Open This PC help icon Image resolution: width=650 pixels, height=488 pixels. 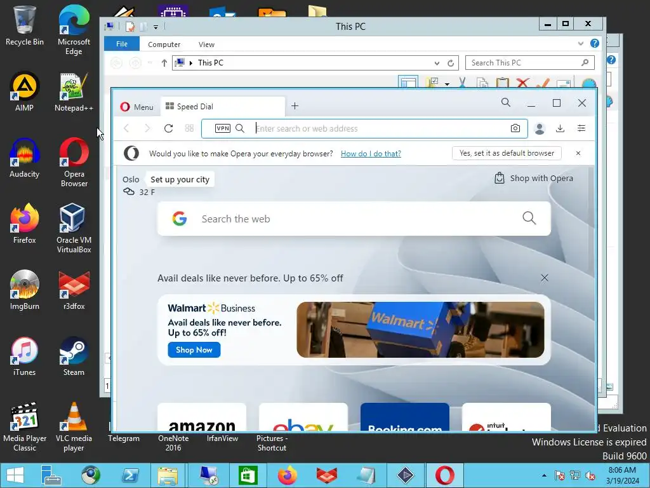click(594, 43)
